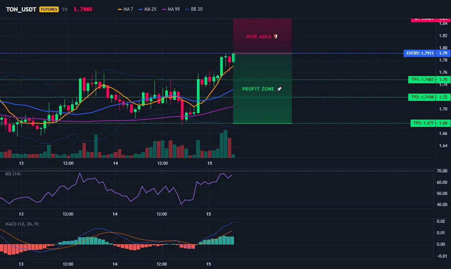
Task: Click the TP2: 1.7198 price tag
Action: (x=422, y=97)
